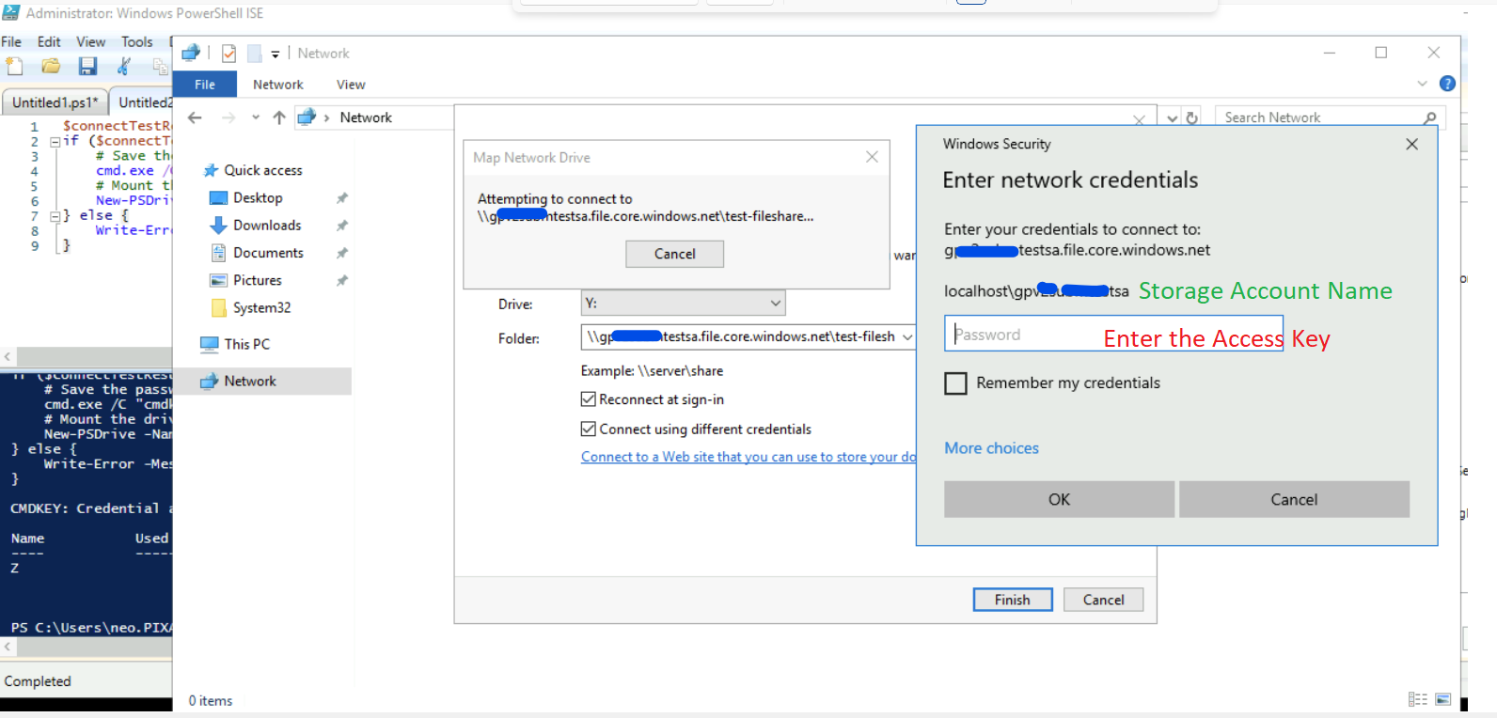Click pin icon beside Desktop
The height and width of the screenshot is (718, 1497).
(x=342, y=197)
